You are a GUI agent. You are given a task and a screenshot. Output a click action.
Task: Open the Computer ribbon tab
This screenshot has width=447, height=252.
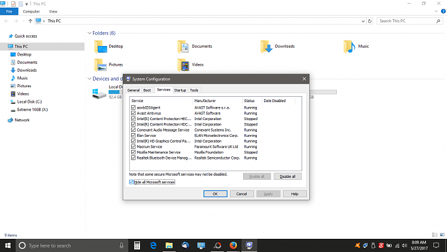pyautogui.click(x=32, y=11)
